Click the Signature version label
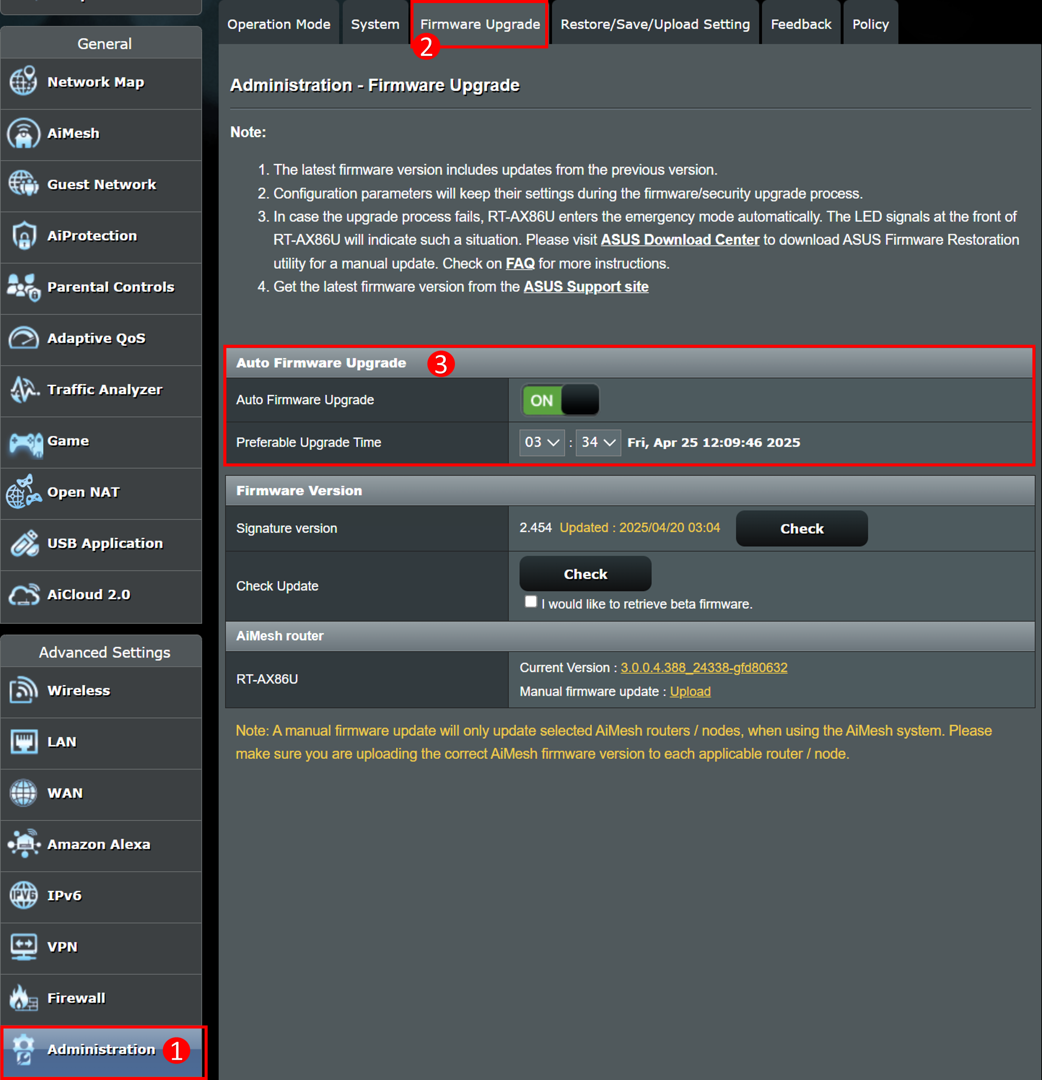 [x=287, y=528]
